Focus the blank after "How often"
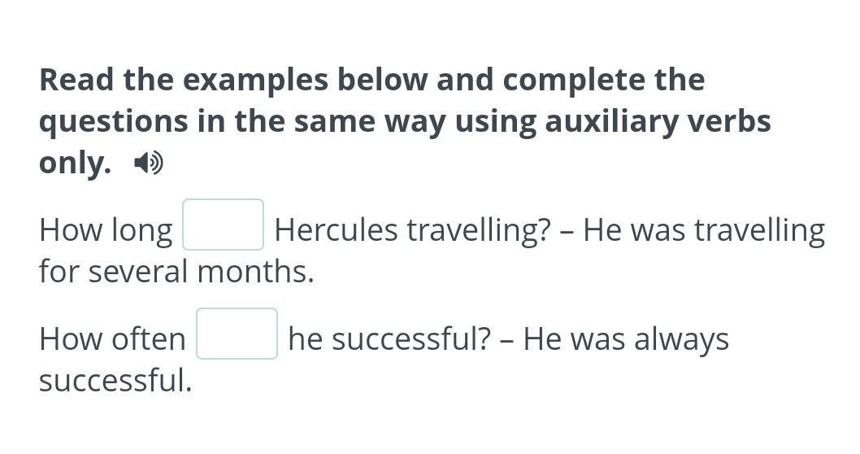 [x=237, y=334]
